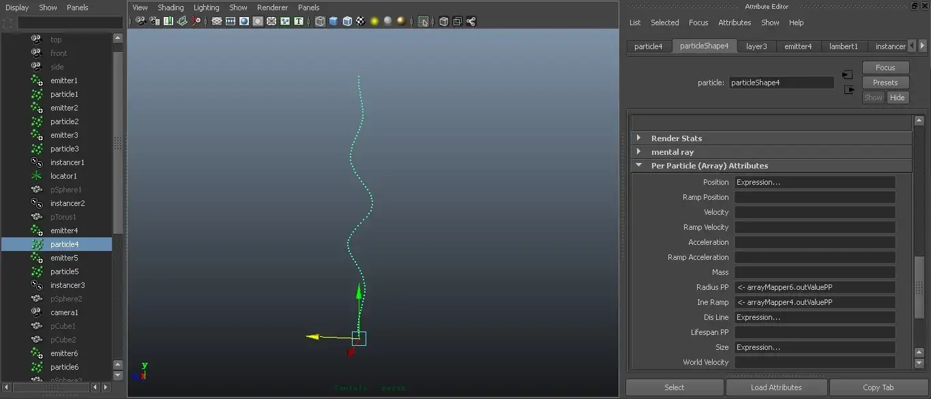Click the X-Ray Joints icon
Screen dimensions: 931x399
coord(471,21)
